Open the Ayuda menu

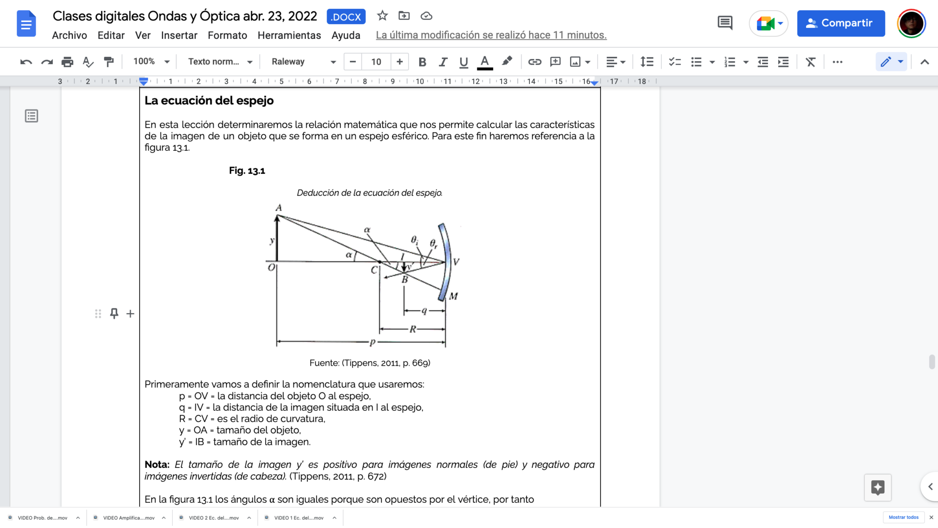pos(346,35)
